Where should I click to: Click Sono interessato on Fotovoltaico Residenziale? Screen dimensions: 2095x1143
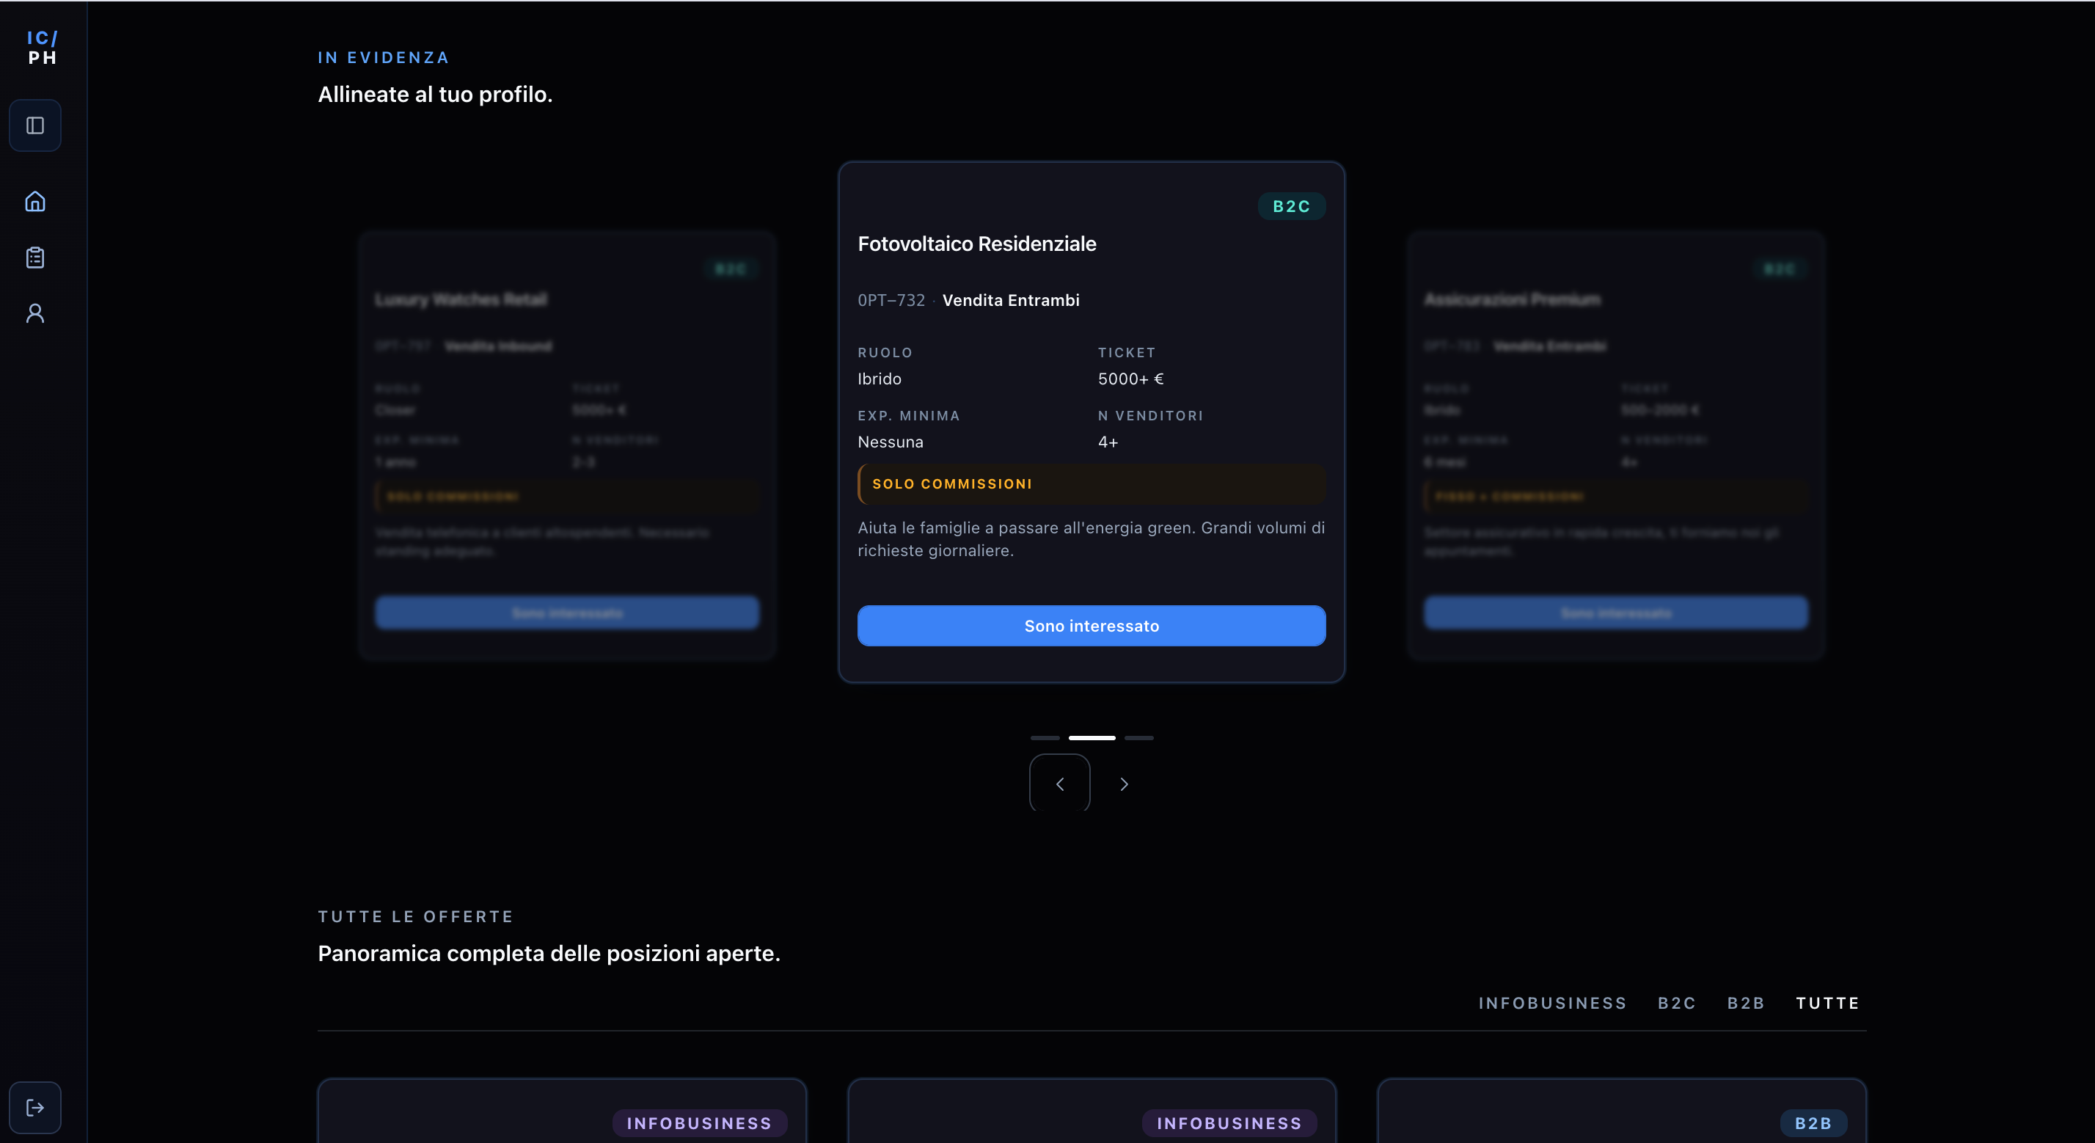pyautogui.click(x=1092, y=626)
